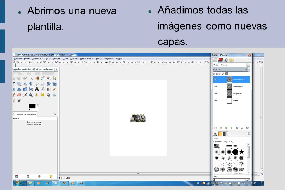Viewport: 285px width, 190px height.
Task: Select the Text tool
Action: [37, 89]
